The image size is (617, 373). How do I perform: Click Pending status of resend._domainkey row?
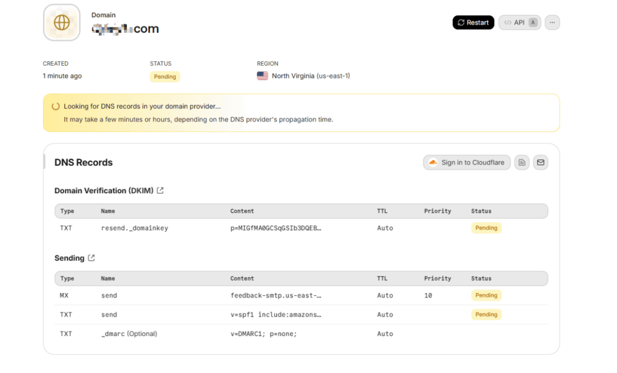pyautogui.click(x=486, y=228)
